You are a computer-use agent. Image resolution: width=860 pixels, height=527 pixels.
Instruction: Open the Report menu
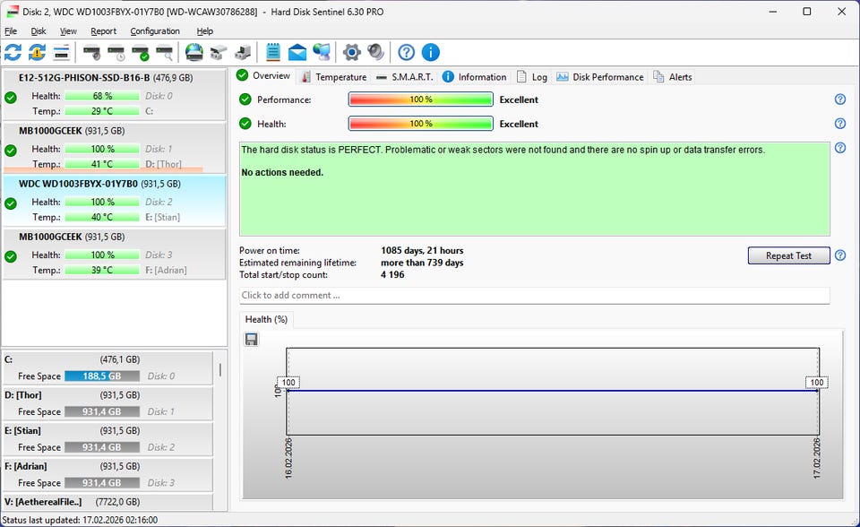(103, 30)
